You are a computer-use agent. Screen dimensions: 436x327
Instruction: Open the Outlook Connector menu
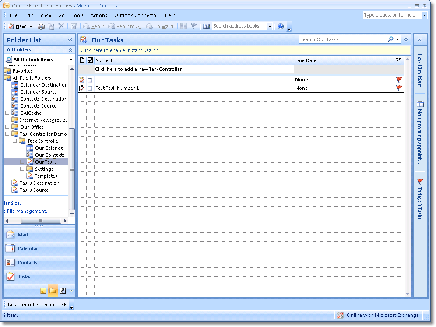[x=136, y=15]
